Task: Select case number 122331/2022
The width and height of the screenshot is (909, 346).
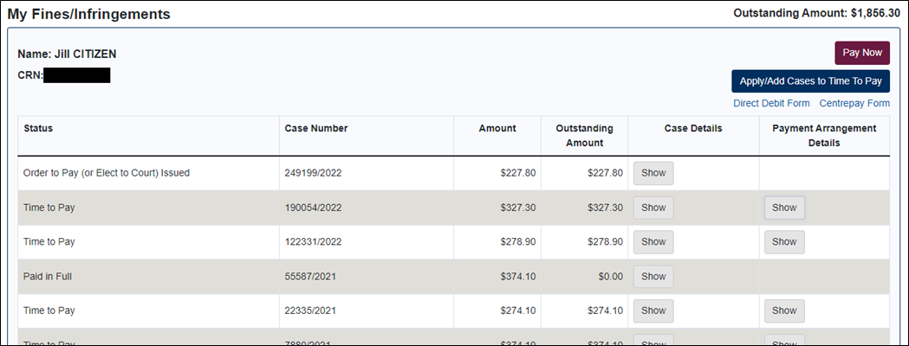Action: click(x=311, y=242)
